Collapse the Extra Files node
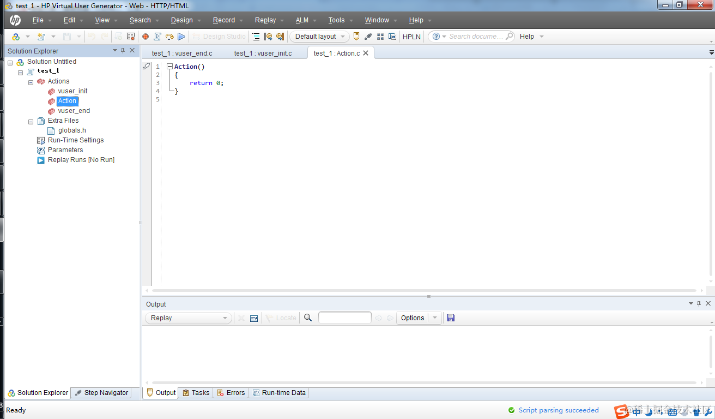Image resolution: width=715 pixels, height=419 pixels. (31, 121)
